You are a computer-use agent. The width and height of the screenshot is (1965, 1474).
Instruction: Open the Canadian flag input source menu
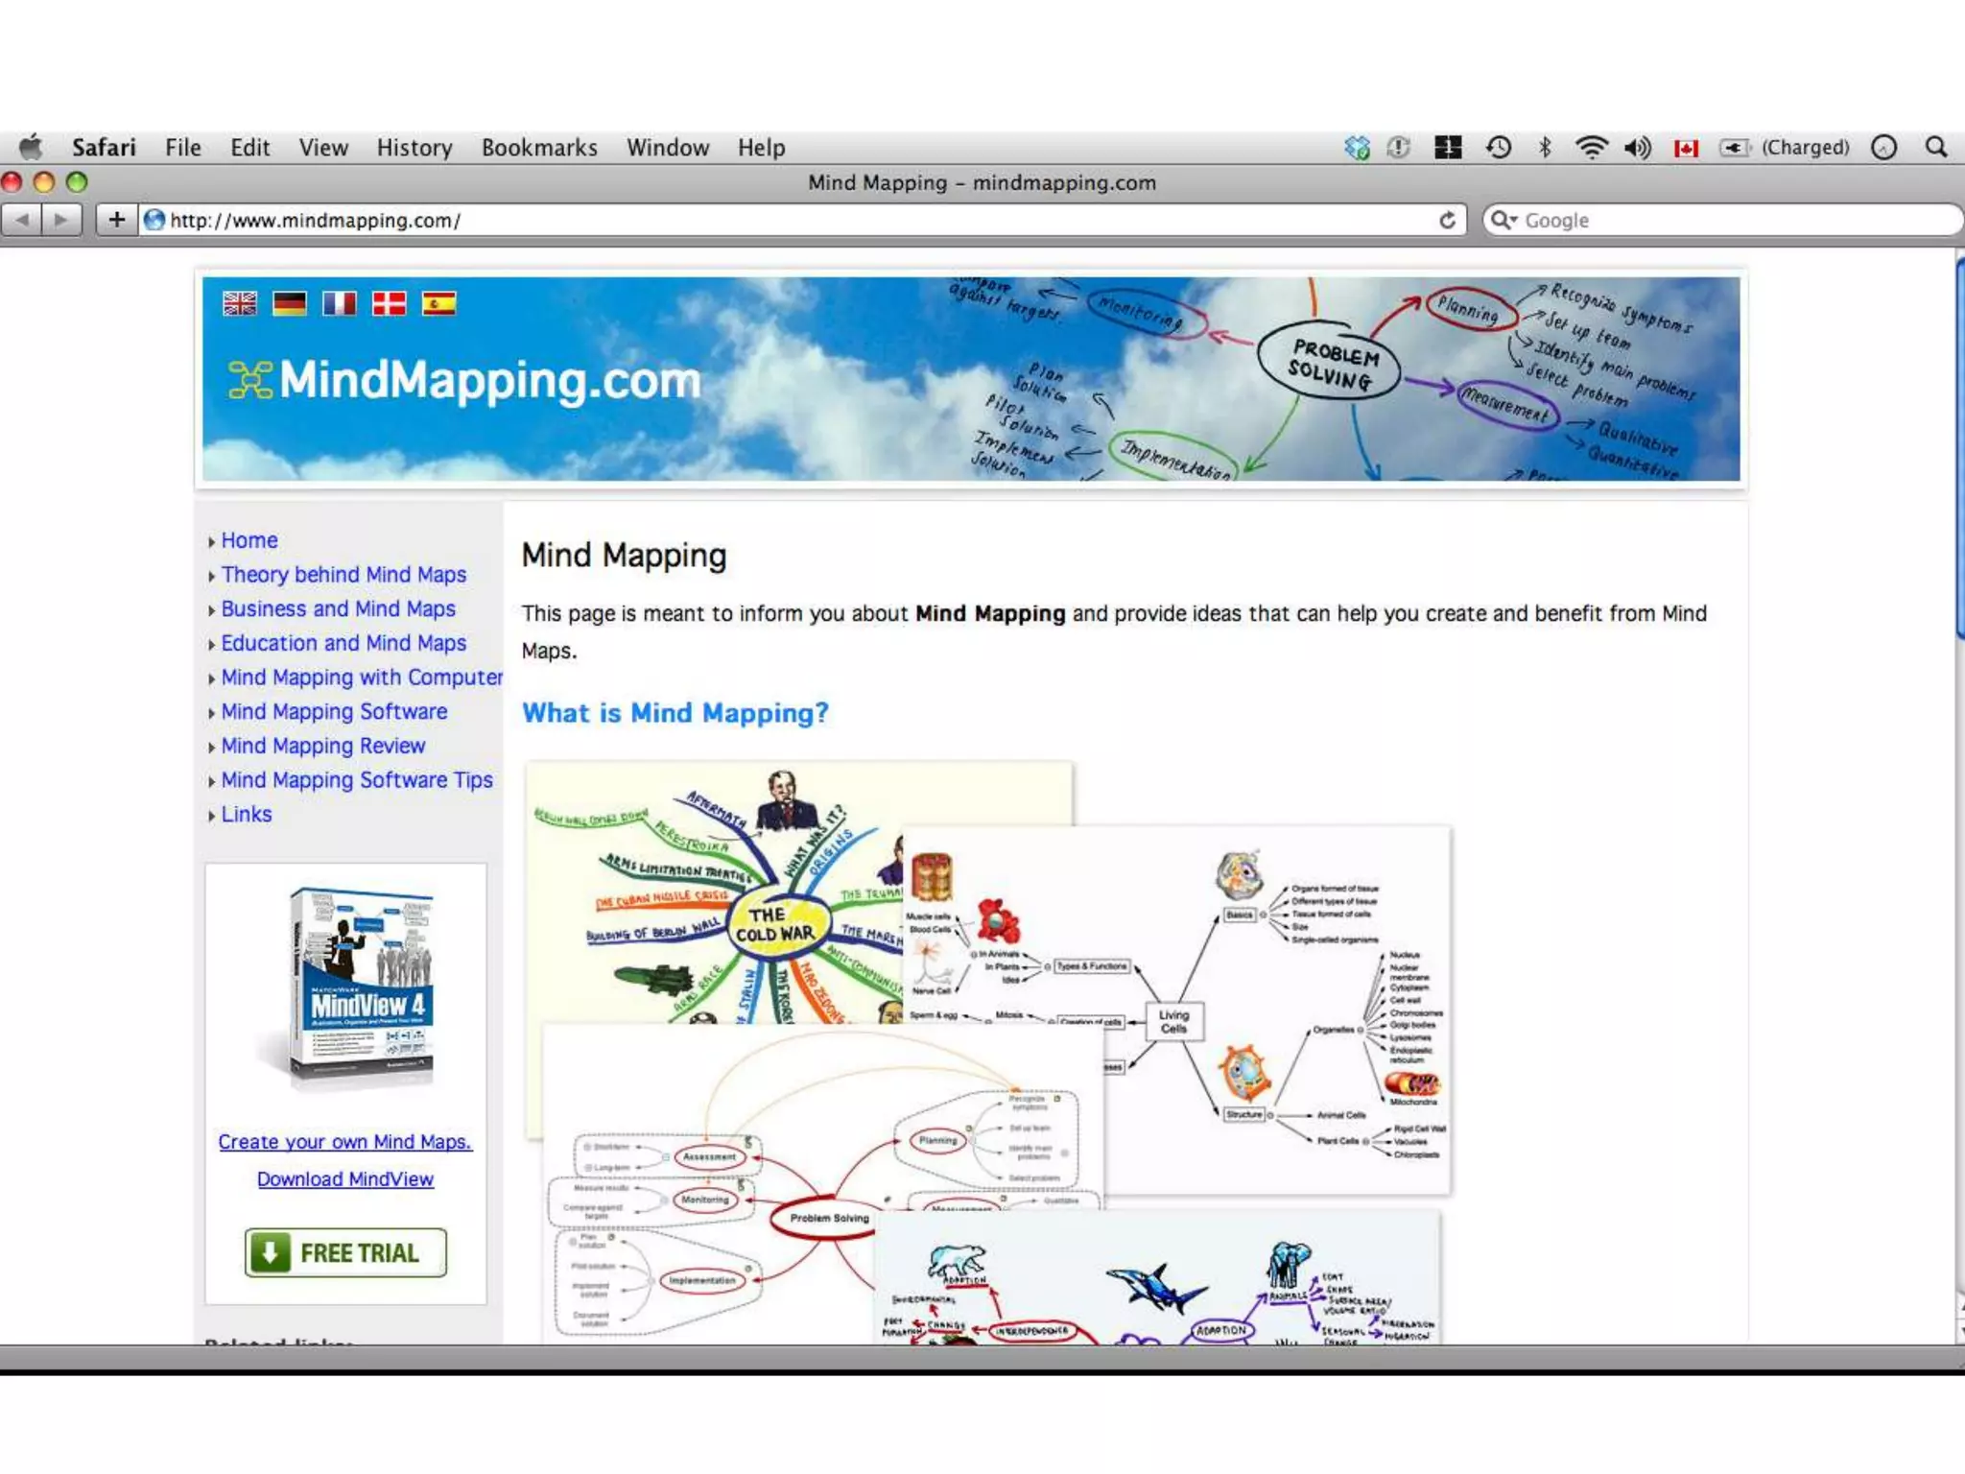pos(1686,148)
